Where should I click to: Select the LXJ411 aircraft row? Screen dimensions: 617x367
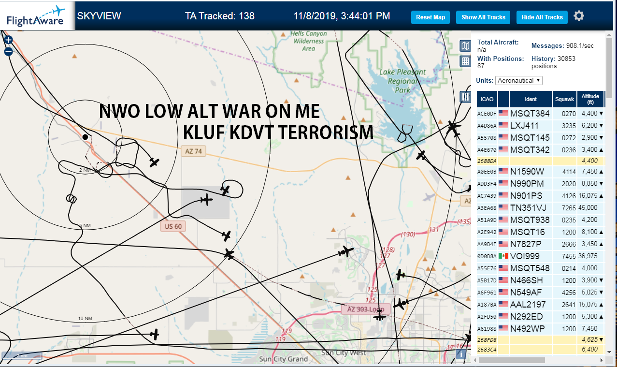click(540, 125)
